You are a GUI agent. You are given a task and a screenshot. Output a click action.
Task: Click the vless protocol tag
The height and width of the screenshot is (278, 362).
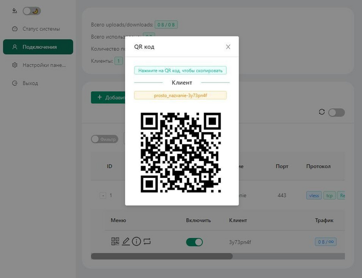click(314, 195)
